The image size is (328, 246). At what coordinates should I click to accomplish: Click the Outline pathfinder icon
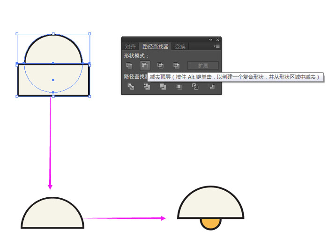[x=195, y=86]
